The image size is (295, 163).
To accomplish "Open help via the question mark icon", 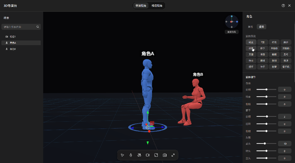I will tap(283, 6).
